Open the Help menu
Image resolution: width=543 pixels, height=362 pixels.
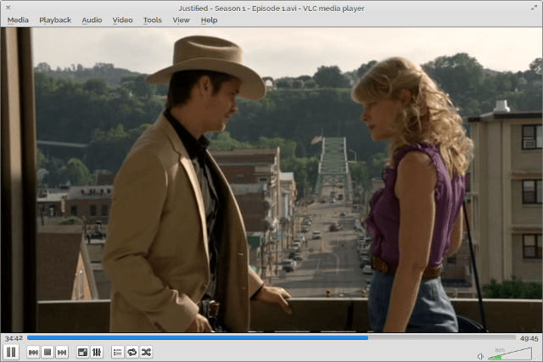pos(210,20)
